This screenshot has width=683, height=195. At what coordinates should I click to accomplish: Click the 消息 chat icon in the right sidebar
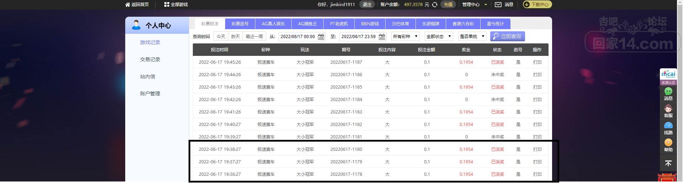point(668,94)
